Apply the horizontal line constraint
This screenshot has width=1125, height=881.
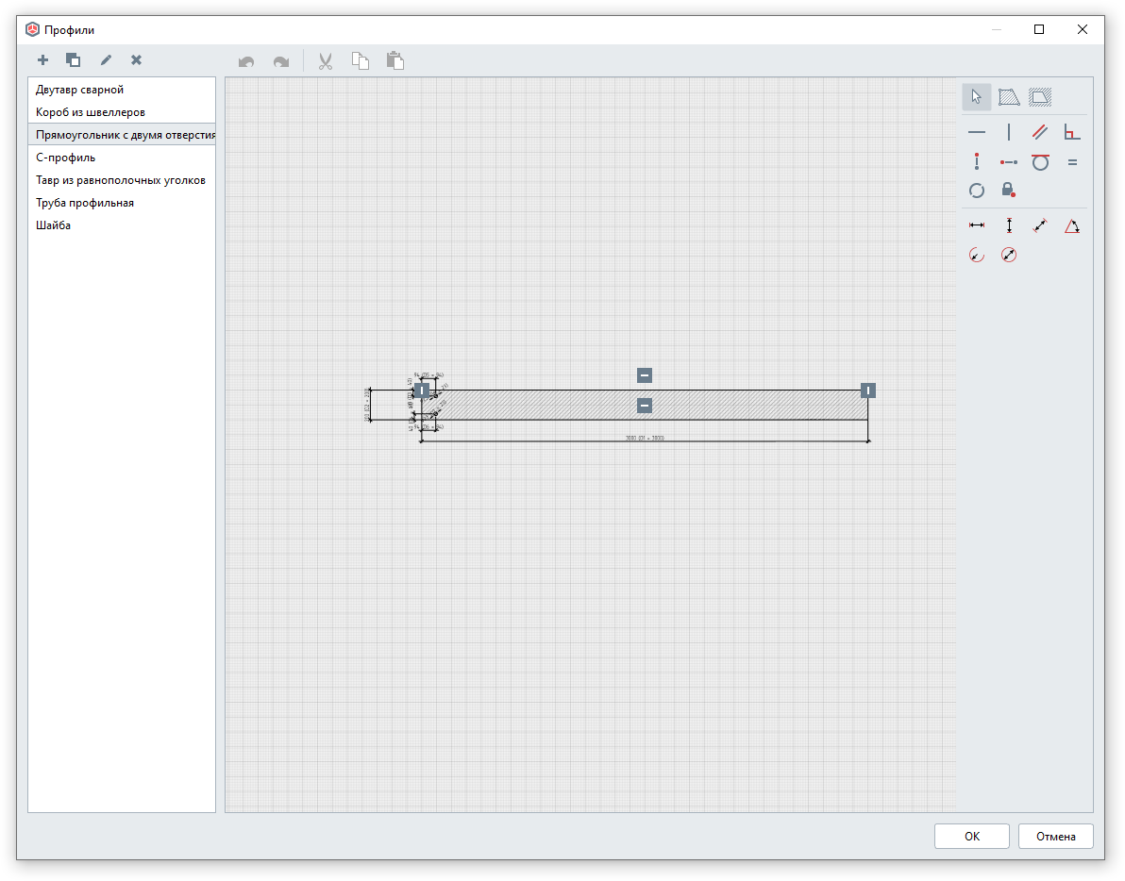[977, 133]
